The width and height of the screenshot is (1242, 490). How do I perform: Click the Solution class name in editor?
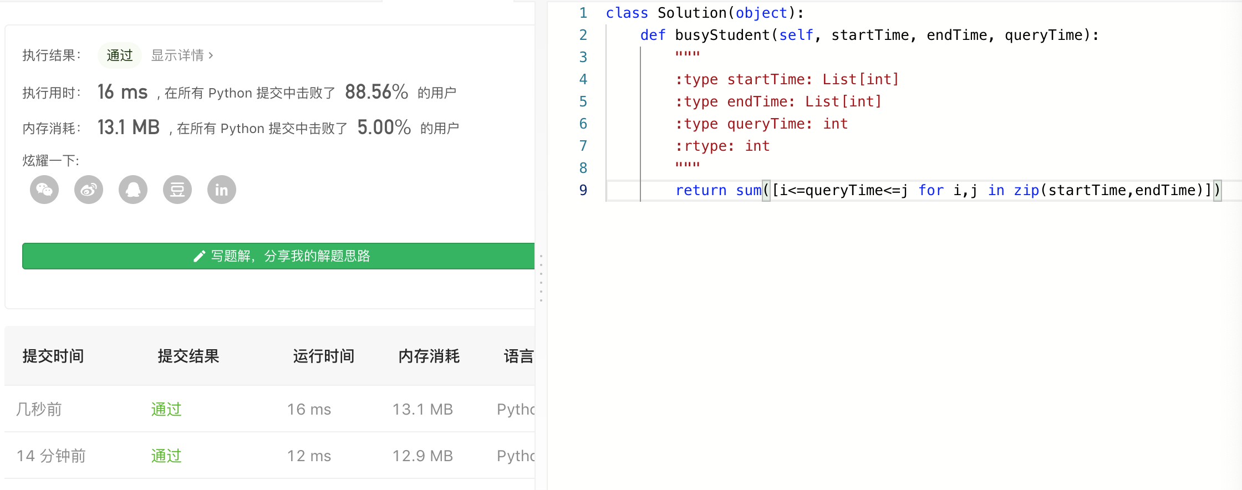click(x=692, y=13)
